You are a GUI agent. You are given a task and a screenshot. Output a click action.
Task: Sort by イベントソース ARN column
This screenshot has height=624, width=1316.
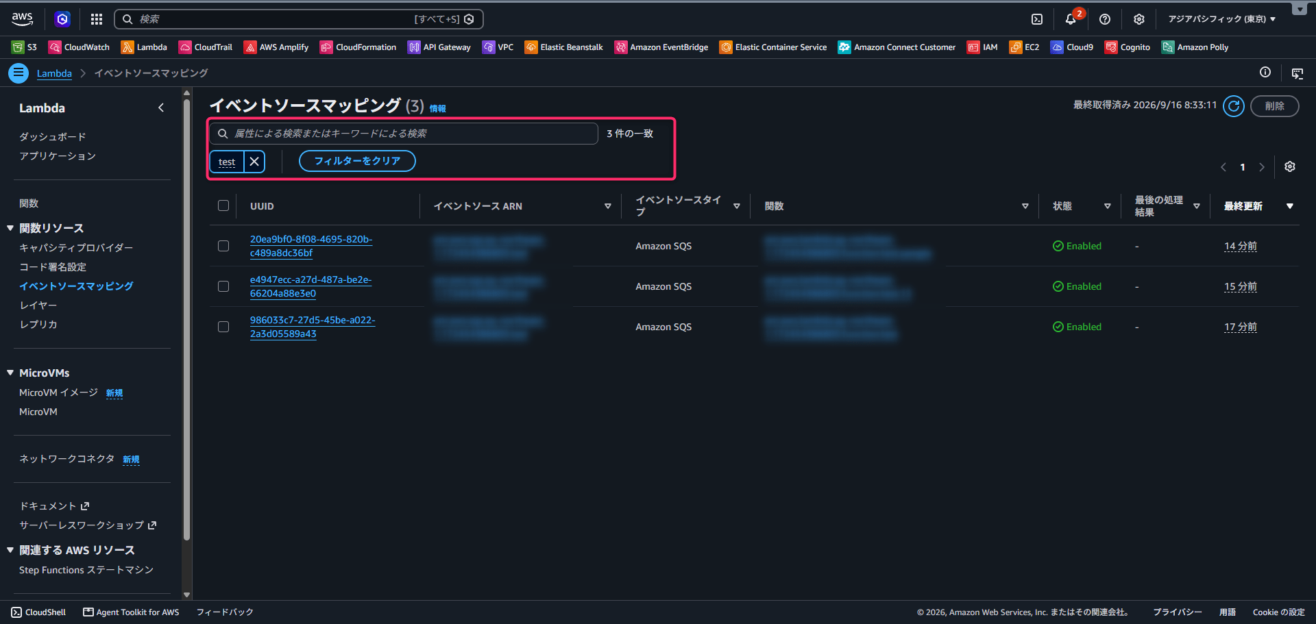pyautogui.click(x=608, y=206)
